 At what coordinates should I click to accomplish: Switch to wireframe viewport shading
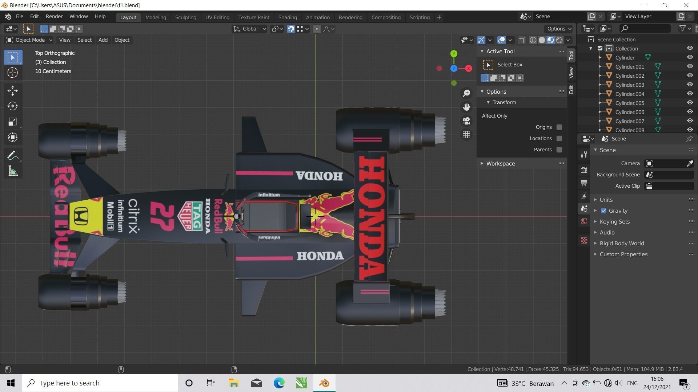[x=533, y=40]
